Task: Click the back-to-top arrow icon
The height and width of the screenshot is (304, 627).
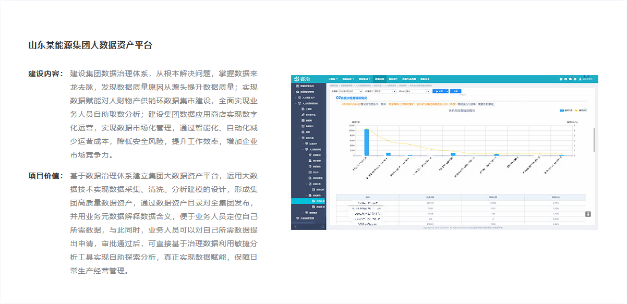Action: (x=588, y=213)
